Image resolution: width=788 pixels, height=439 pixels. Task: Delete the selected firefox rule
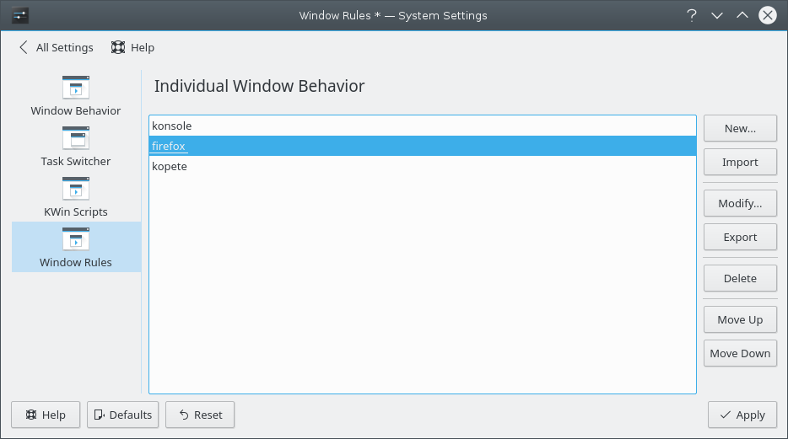pos(740,278)
